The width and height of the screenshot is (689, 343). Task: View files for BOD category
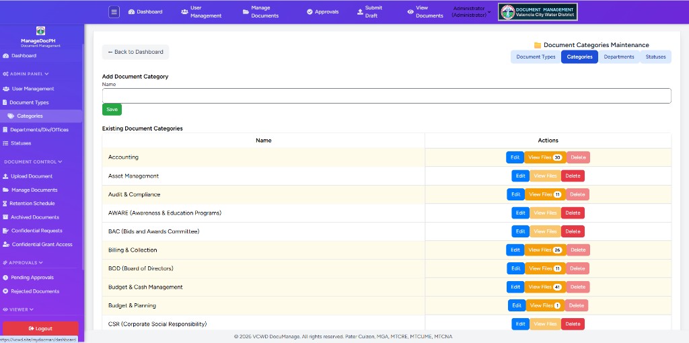click(545, 268)
